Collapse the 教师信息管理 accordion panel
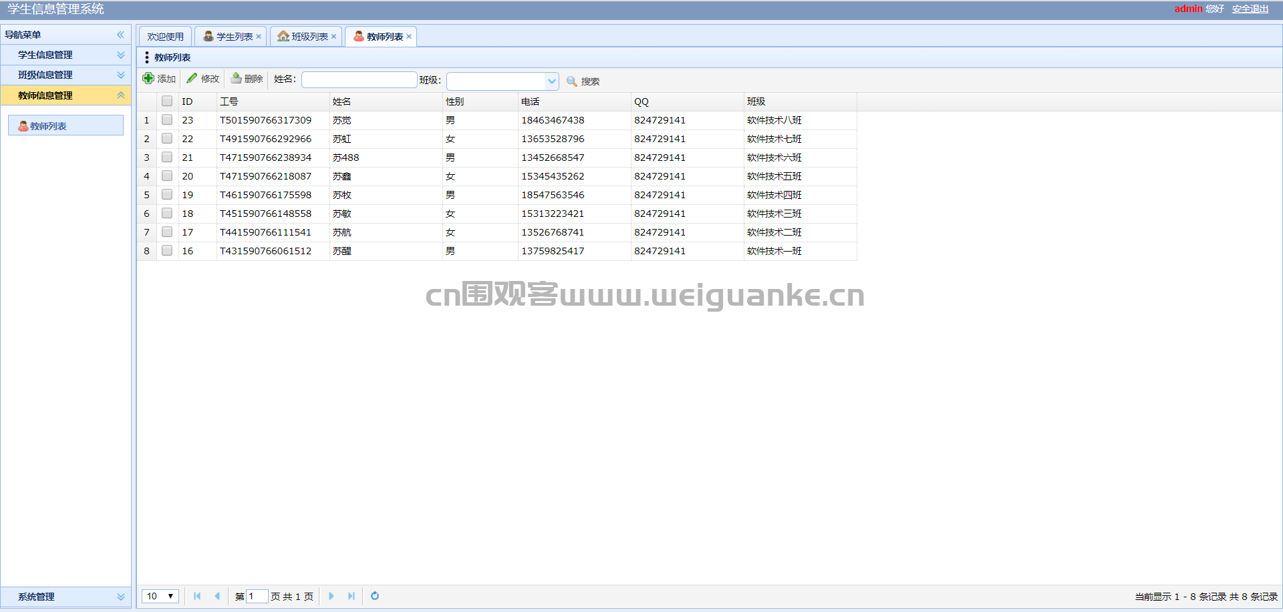The width and height of the screenshot is (1283, 612). pyautogui.click(x=65, y=95)
